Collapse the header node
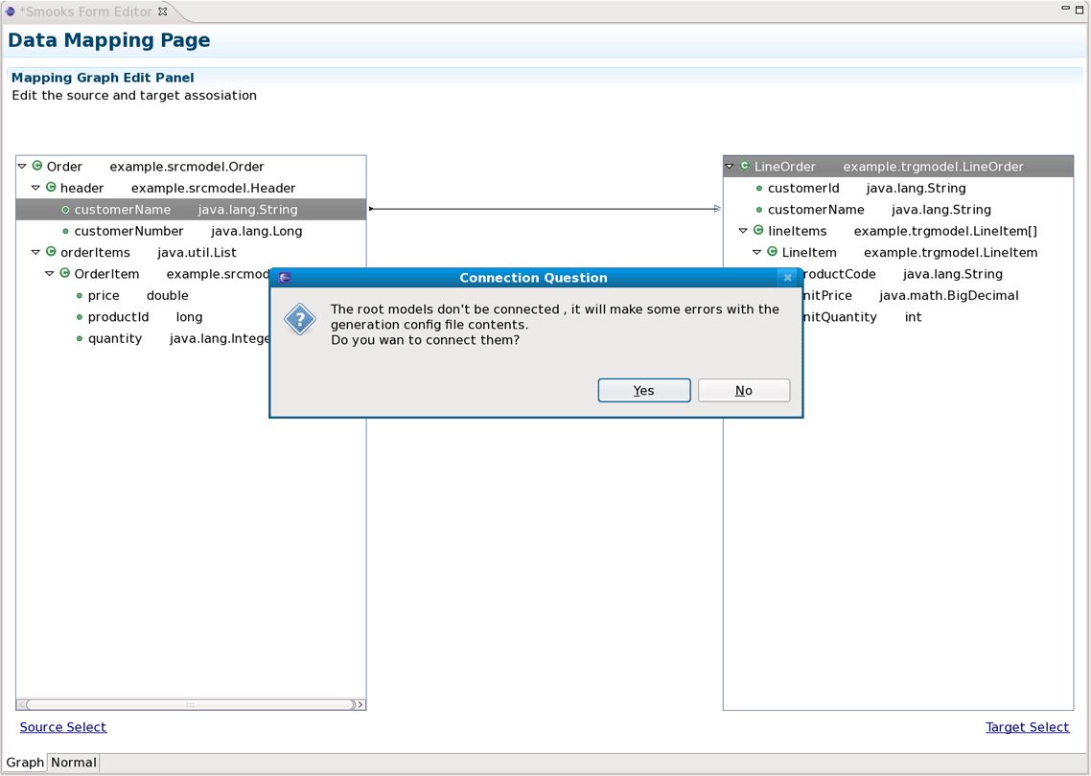The width and height of the screenshot is (1091, 776). click(x=35, y=188)
